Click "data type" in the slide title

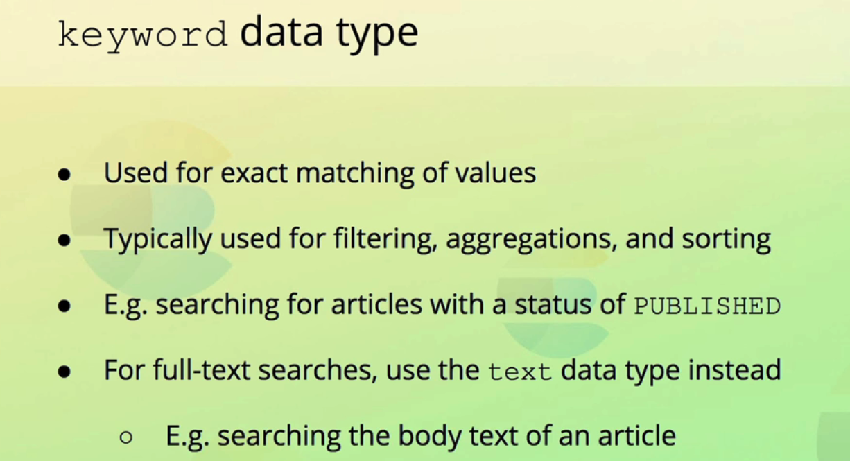point(329,32)
